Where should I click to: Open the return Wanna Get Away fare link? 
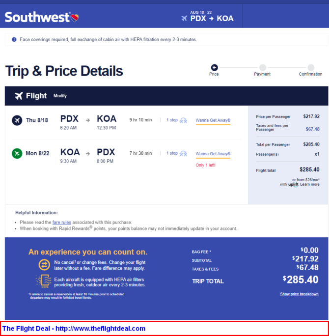213,154
